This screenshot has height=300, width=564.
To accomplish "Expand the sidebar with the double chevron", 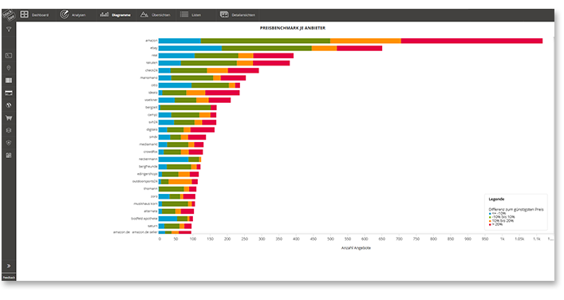I will 9,266.
